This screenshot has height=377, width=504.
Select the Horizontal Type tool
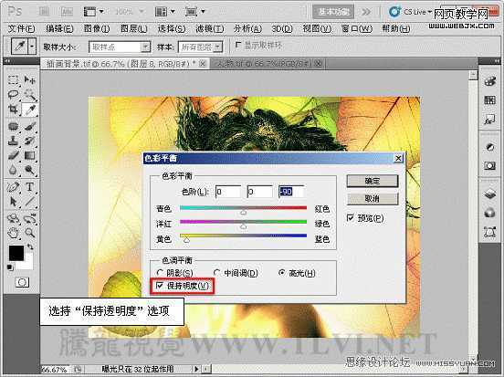[30, 187]
